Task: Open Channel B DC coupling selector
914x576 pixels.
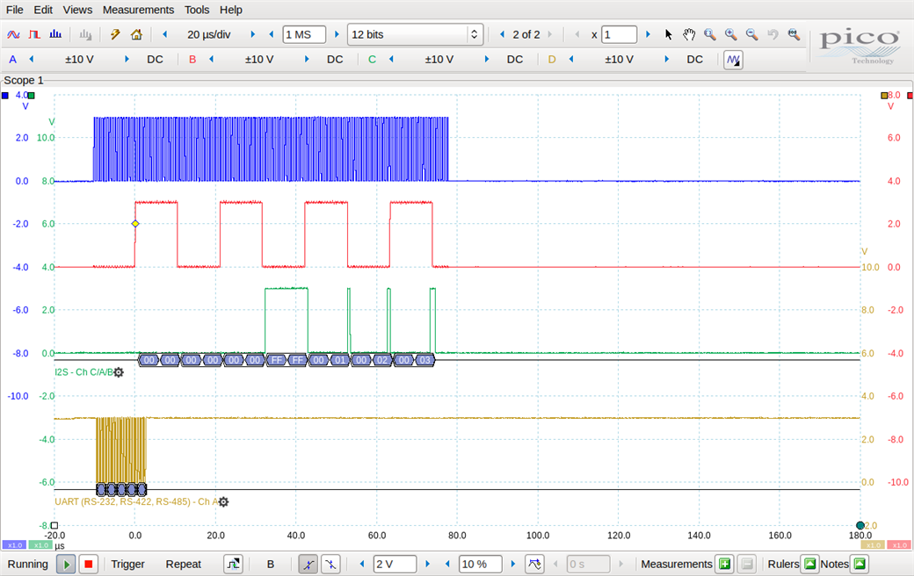Action: pos(335,60)
